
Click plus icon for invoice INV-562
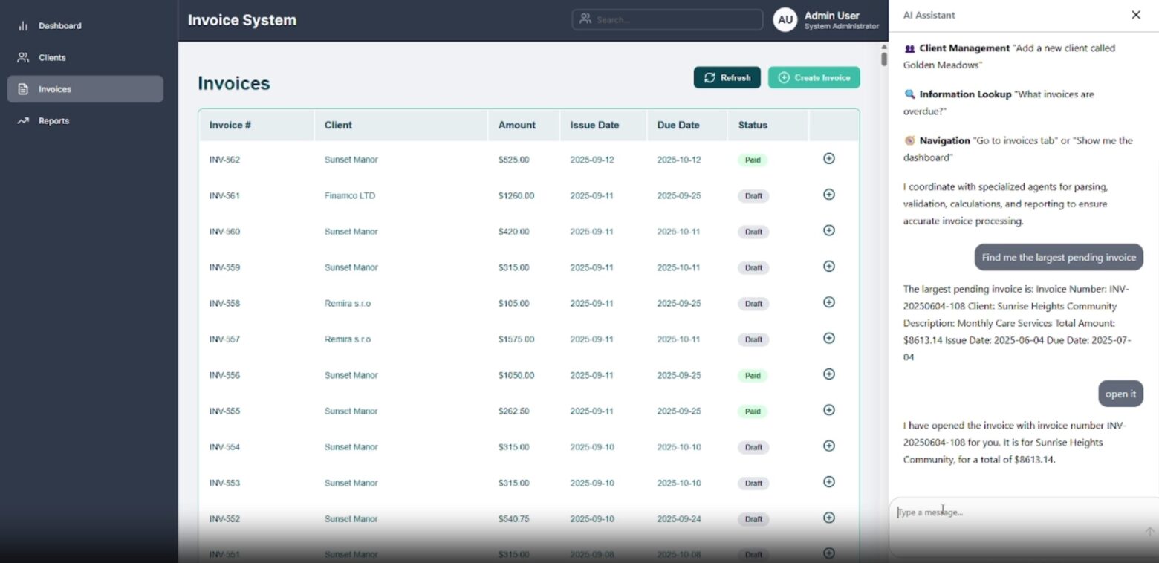(x=829, y=158)
